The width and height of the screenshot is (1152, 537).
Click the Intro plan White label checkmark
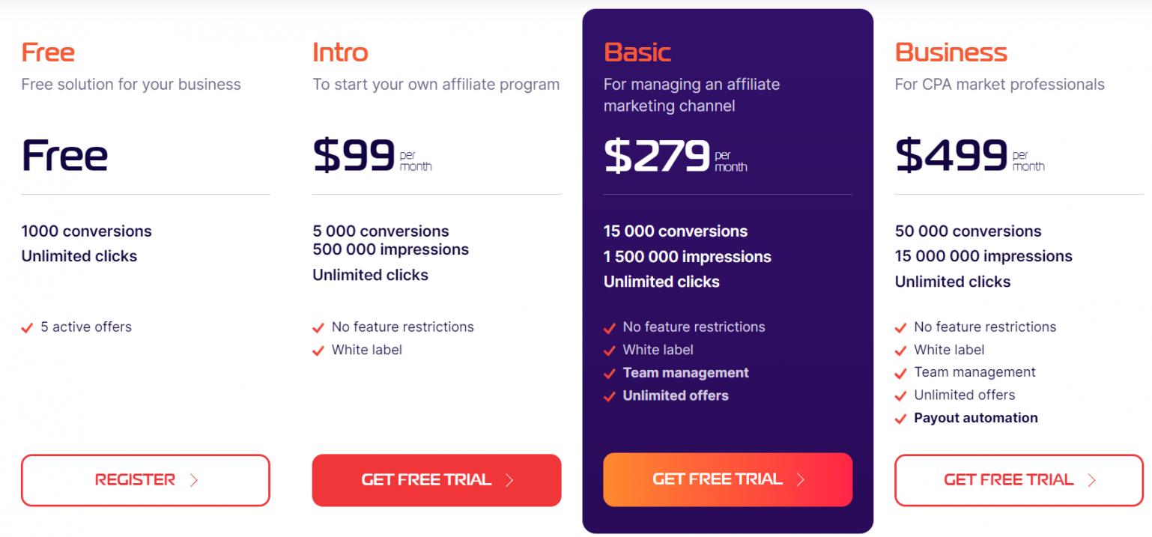[318, 351]
